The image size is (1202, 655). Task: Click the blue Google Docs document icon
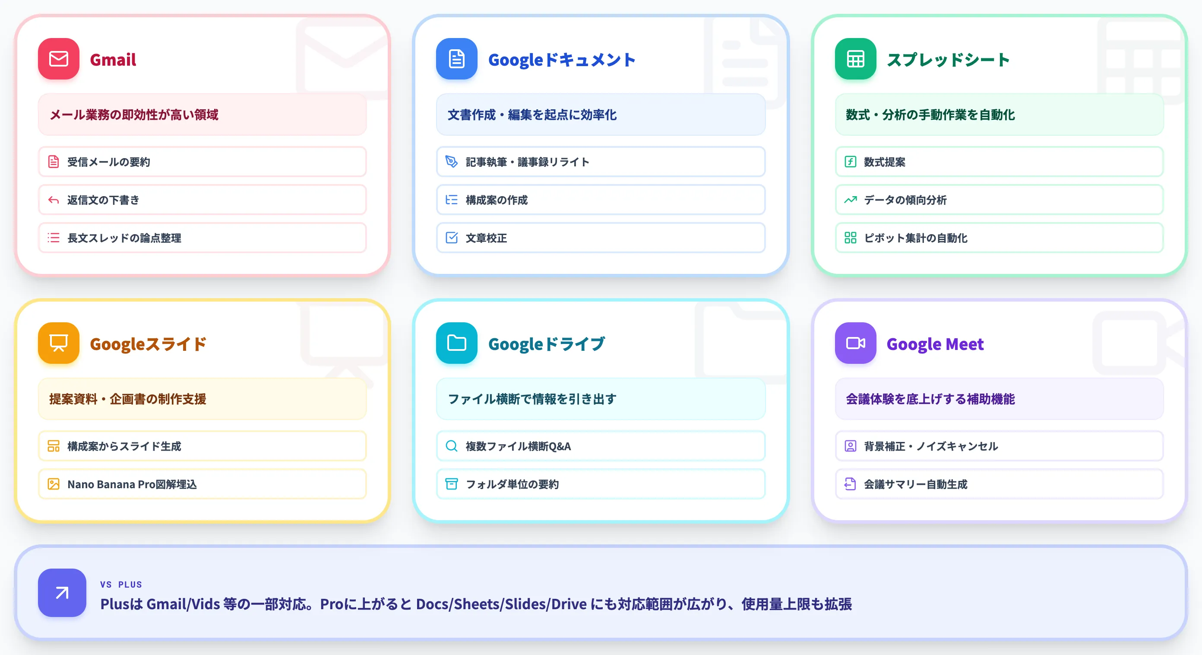[456, 59]
